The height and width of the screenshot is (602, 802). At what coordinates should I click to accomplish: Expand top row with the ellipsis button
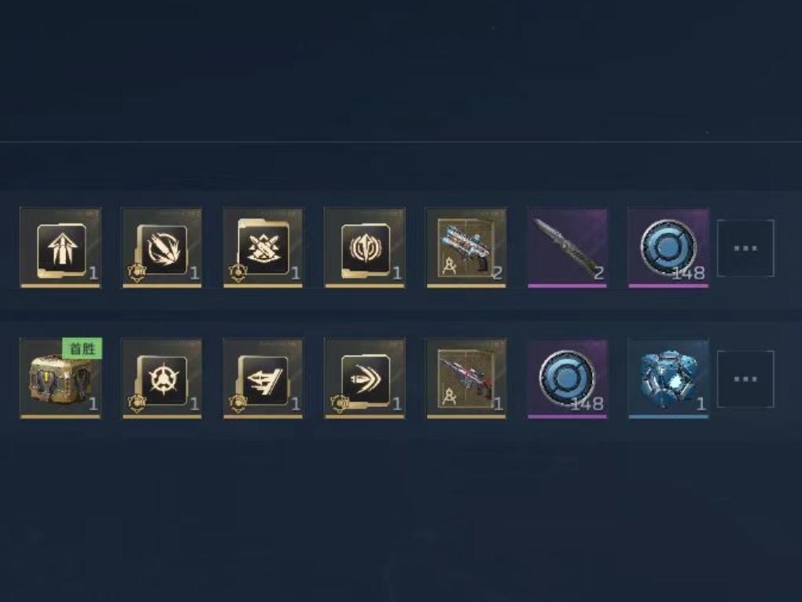pos(745,248)
